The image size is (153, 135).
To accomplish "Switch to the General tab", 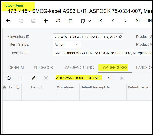I will tap(17, 67).
